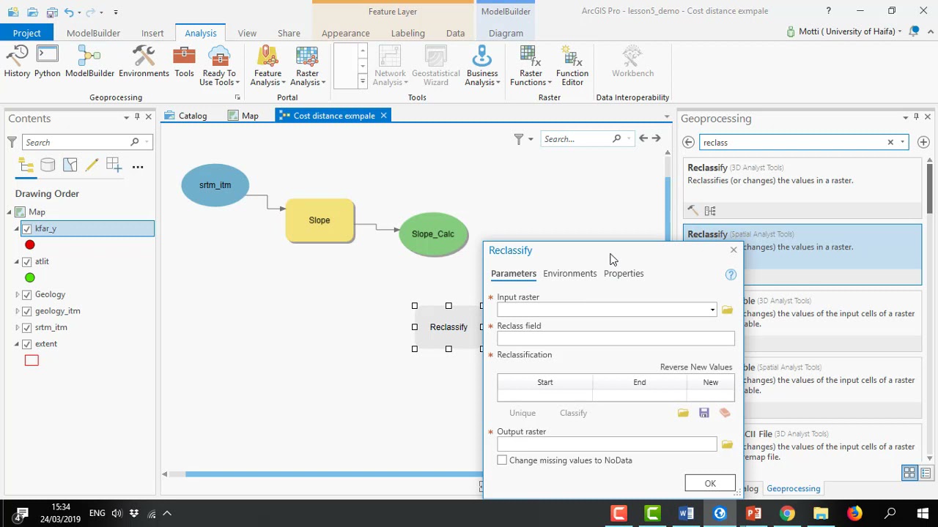The height and width of the screenshot is (527, 938).
Task: Go back in the Geoprocessing pane
Action: click(x=688, y=143)
